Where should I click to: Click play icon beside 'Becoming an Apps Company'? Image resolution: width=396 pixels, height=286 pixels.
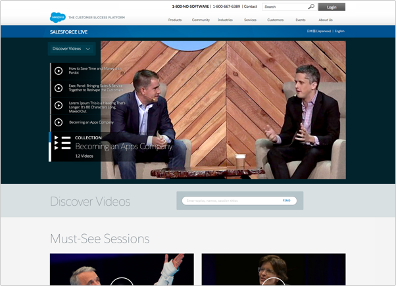click(x=59, y=122)
